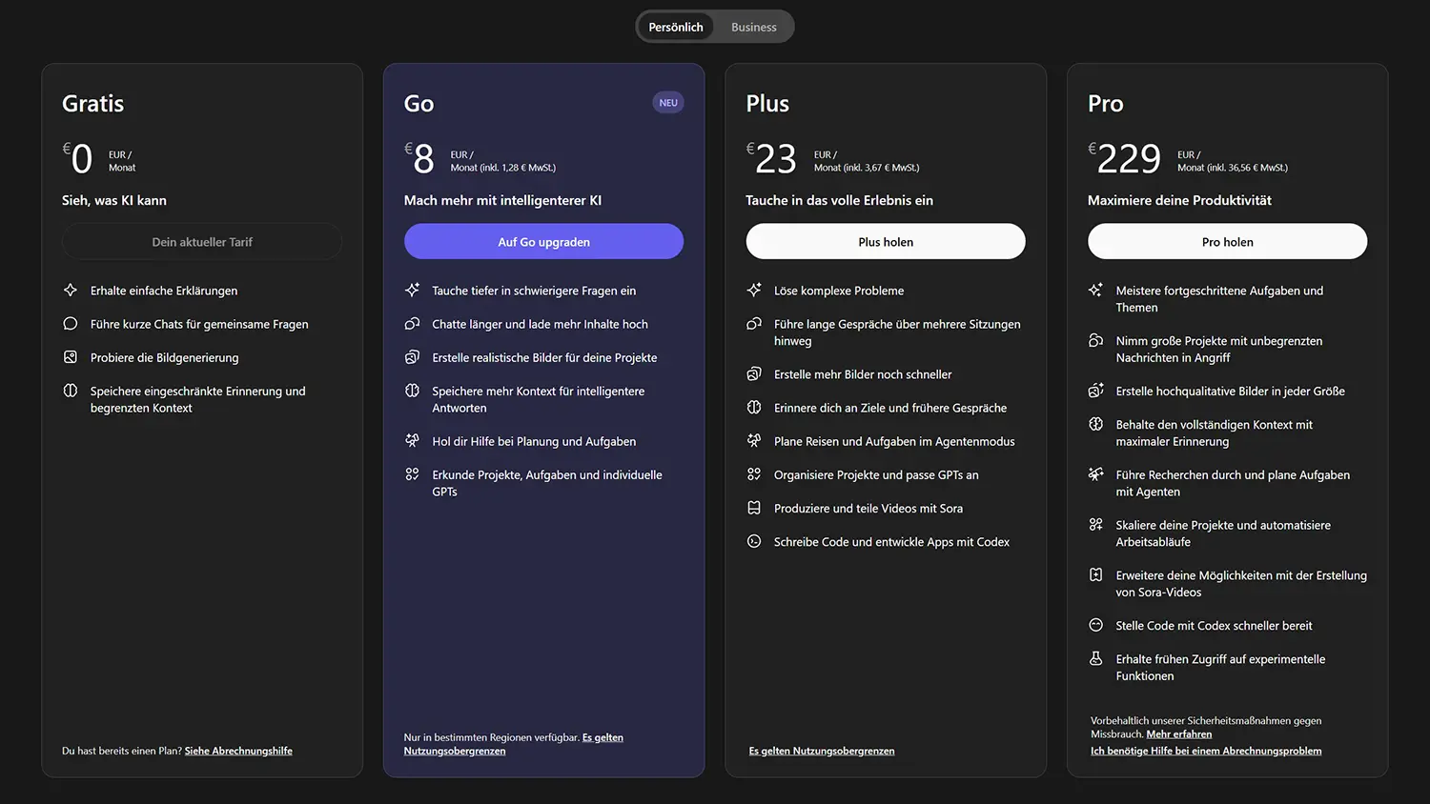
Task: Click flask icon beside Erhalte frühen Zugriff
Action: click(x=1096, y=659)
